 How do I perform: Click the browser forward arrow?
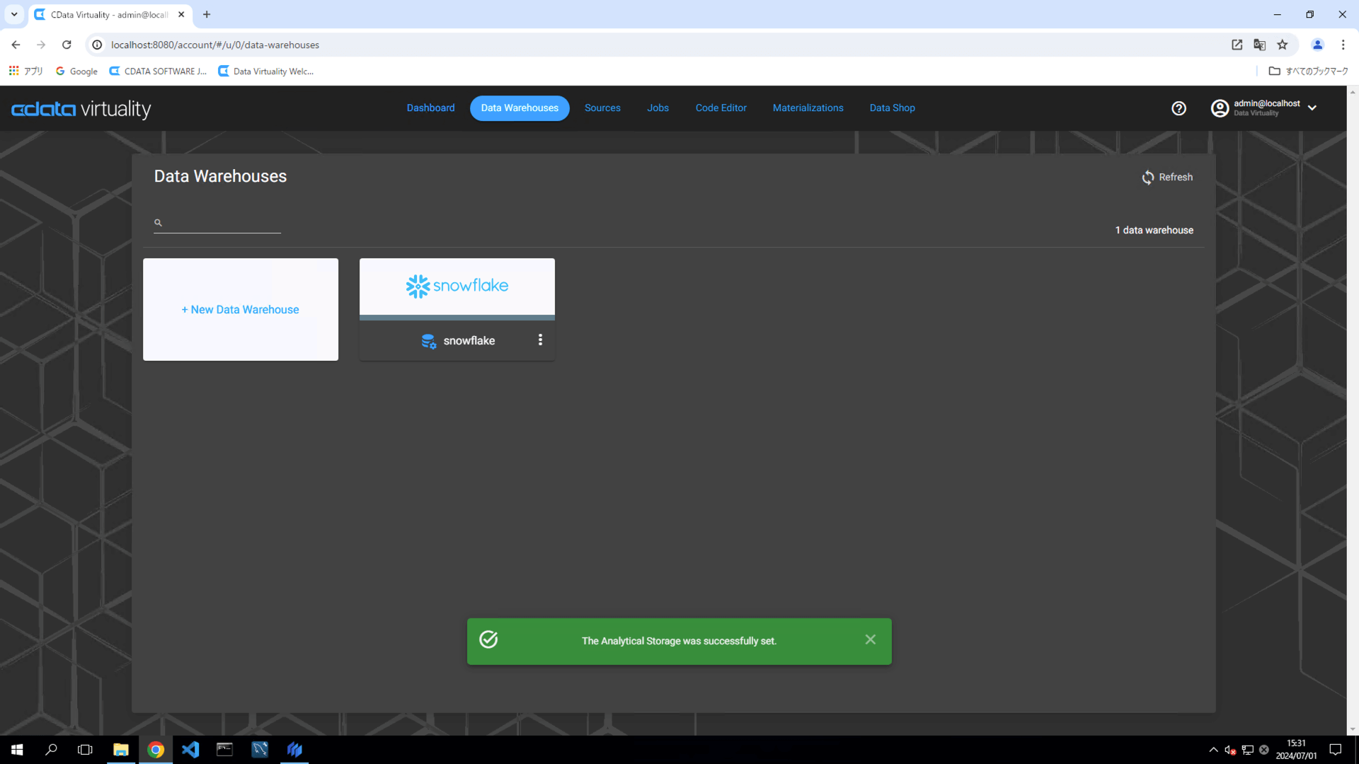[41, 45]
